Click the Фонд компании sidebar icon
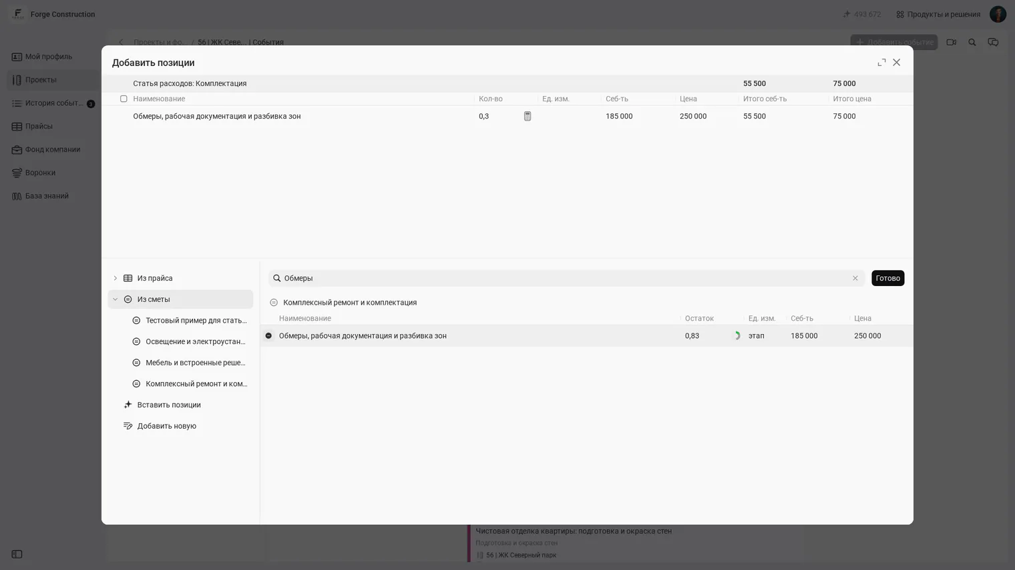1015x570 pixels. (17, 149)
